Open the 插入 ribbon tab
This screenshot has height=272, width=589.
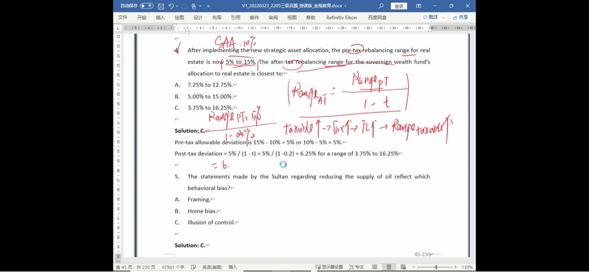click(x=160, y=18)
